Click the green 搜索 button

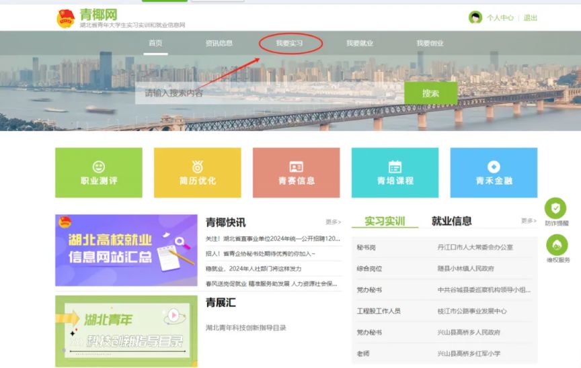(x=430, y=93)
